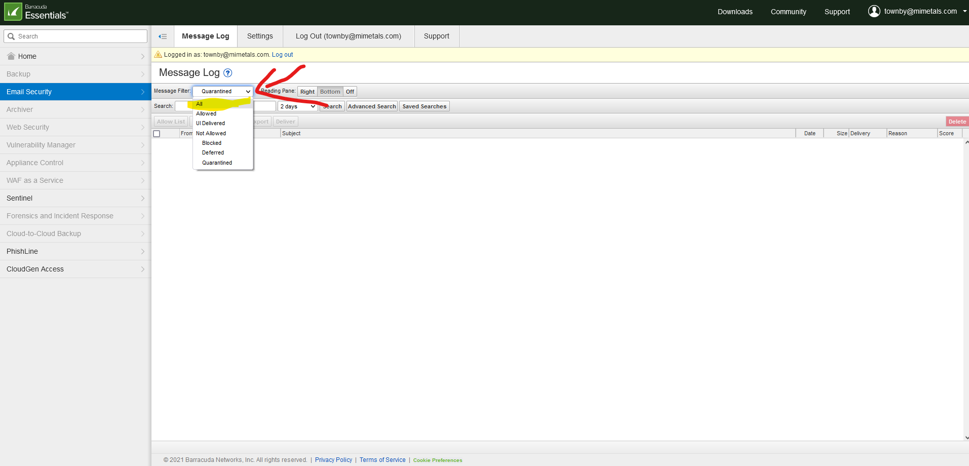Open Message Log help question icon
Viewport: 969px width, 466px height.
coord(228,73)
